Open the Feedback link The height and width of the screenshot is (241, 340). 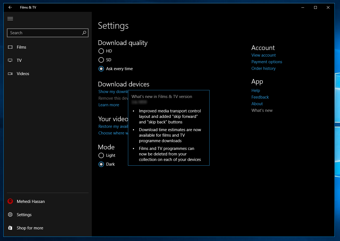coord(260,97)
